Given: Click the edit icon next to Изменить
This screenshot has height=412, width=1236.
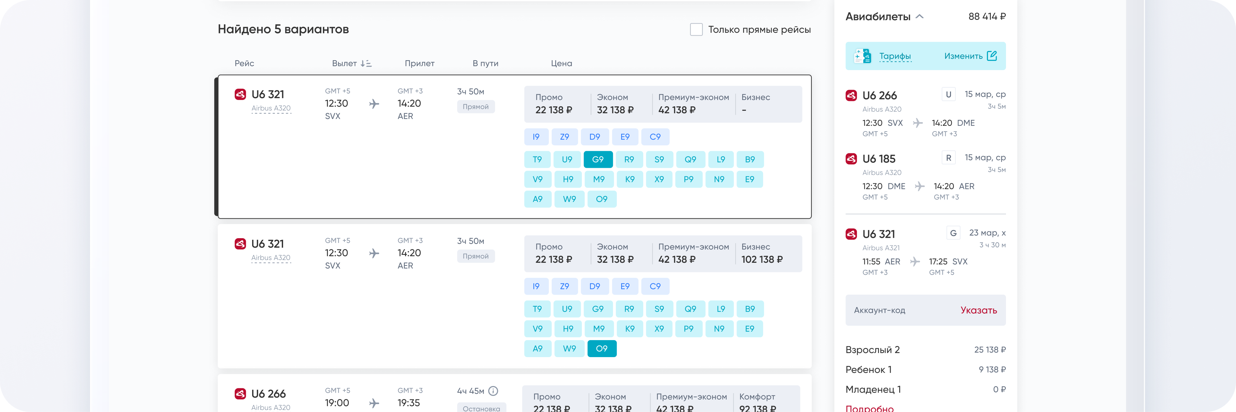Looking at the screenshot, I should click(992, 56).
